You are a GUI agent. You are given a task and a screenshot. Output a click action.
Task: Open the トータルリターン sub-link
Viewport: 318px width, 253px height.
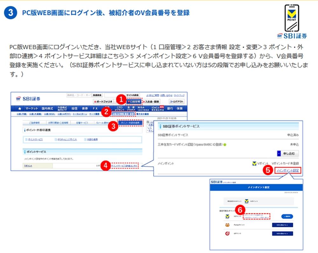(80, 114)
